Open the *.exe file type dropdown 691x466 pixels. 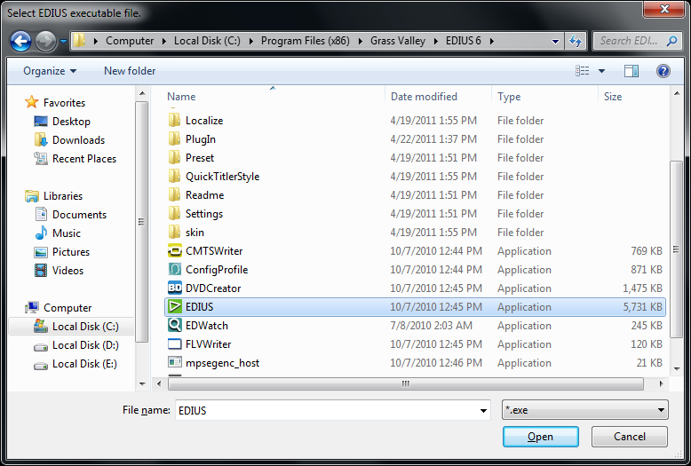(x=584, y=410)
